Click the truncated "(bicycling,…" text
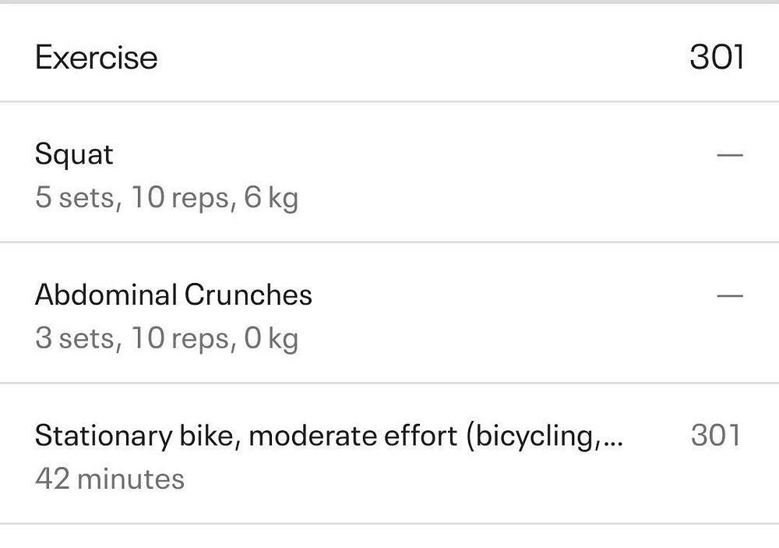 click(544, 436)
